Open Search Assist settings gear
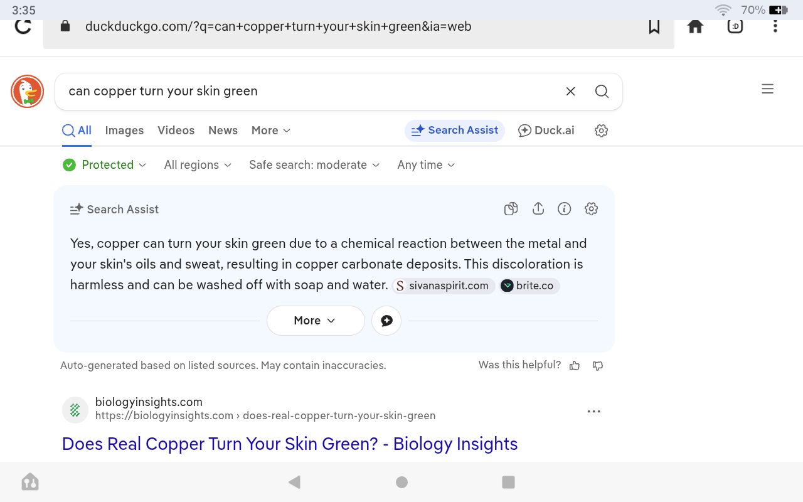The height and width of the screenshot is (502, 803). (591, 209)
